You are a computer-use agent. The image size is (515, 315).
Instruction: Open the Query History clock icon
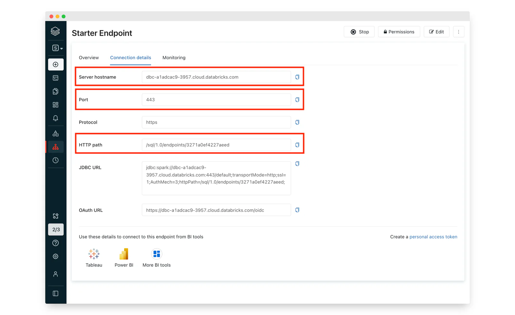(56, 160)
